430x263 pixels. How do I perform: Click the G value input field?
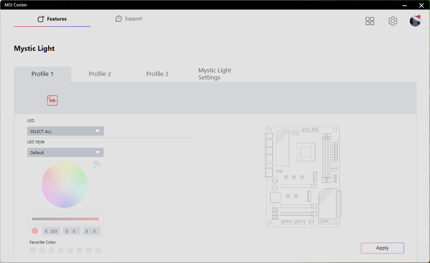click(72, 231)
